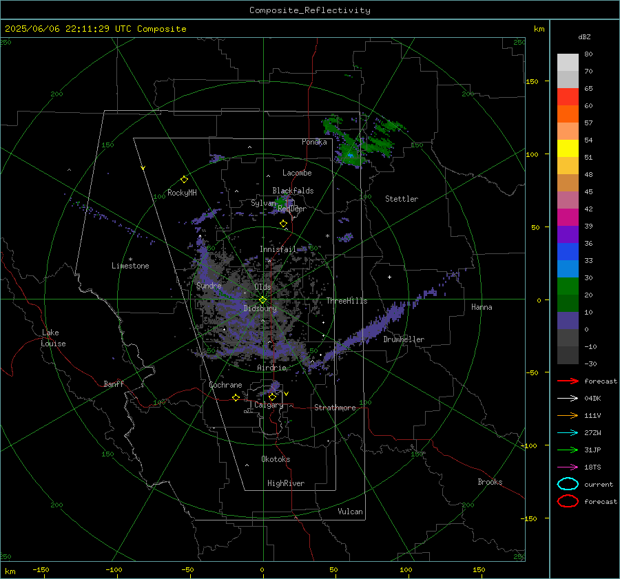Click the Innisfail label
The image size is (620, 579).
278,249
